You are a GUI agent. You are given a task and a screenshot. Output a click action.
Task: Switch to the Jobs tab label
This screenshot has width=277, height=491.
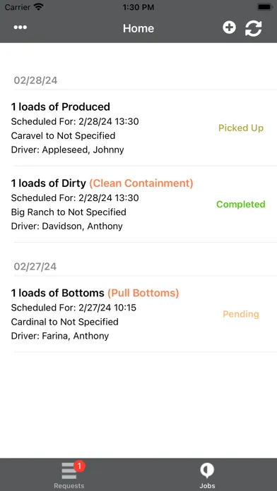[x=207, y=485]
